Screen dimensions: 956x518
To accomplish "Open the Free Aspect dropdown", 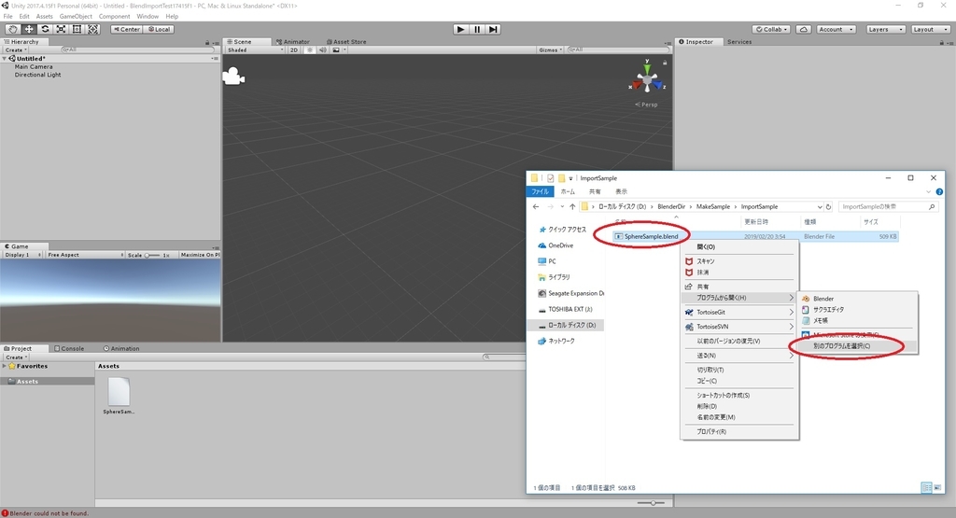I will point(85,255).
